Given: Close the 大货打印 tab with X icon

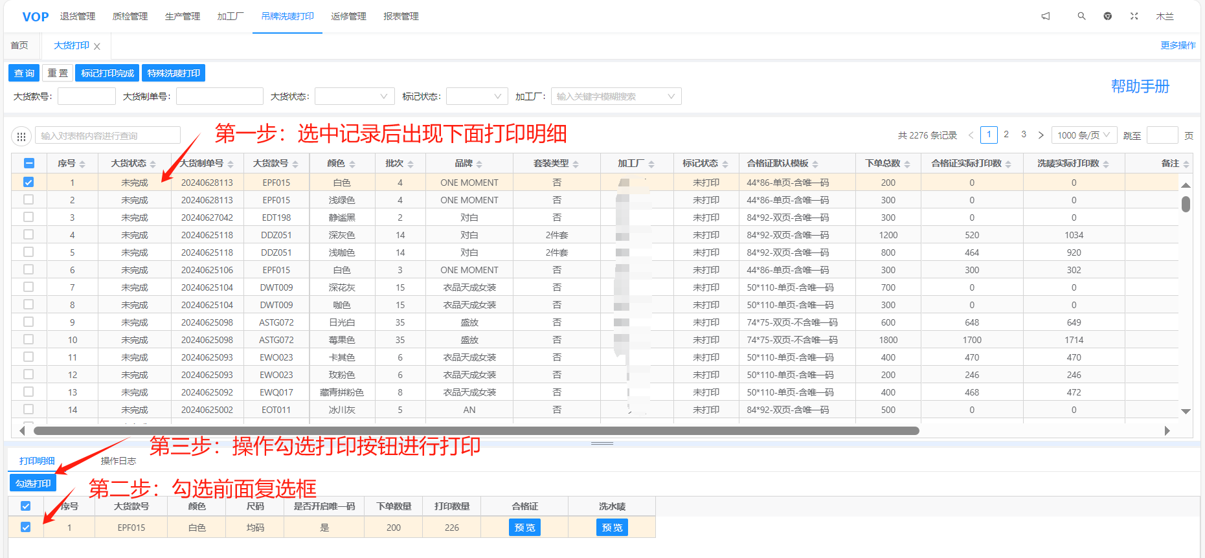Looking at the screenshot, I should point(97,47).
